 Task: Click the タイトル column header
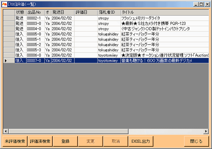pos(165,12)
